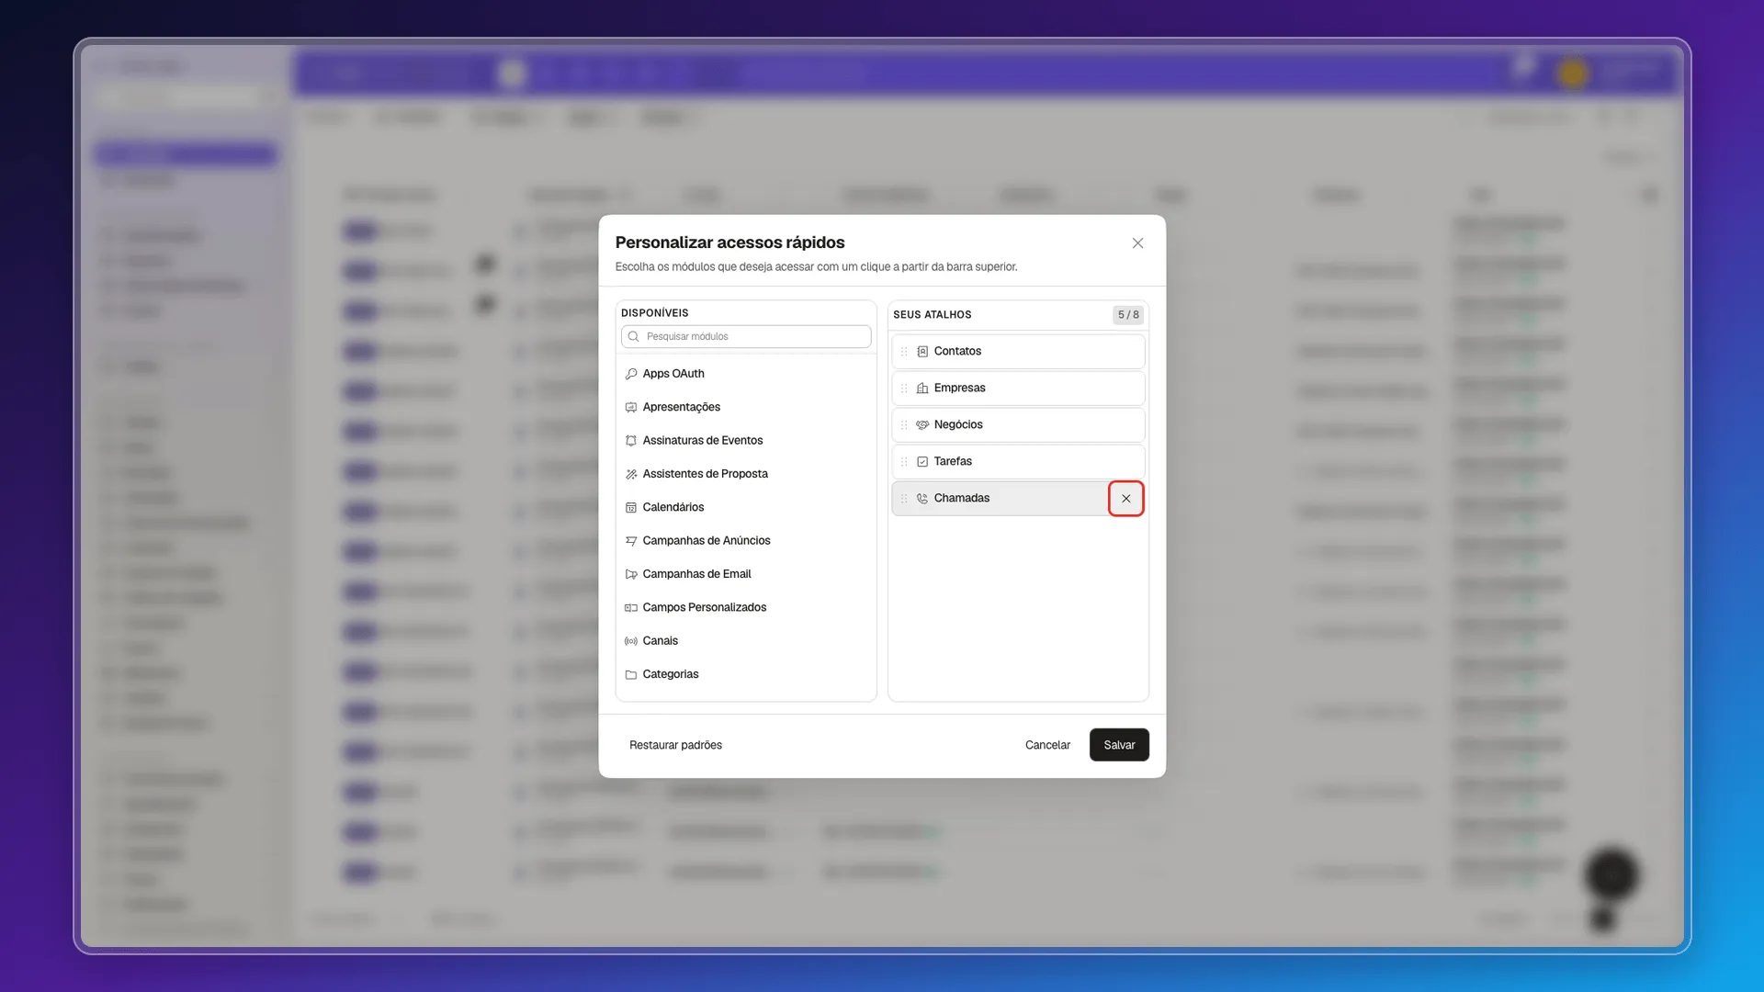
Task: Choose Assistentes de Proposta module
Action: (746, 474)
